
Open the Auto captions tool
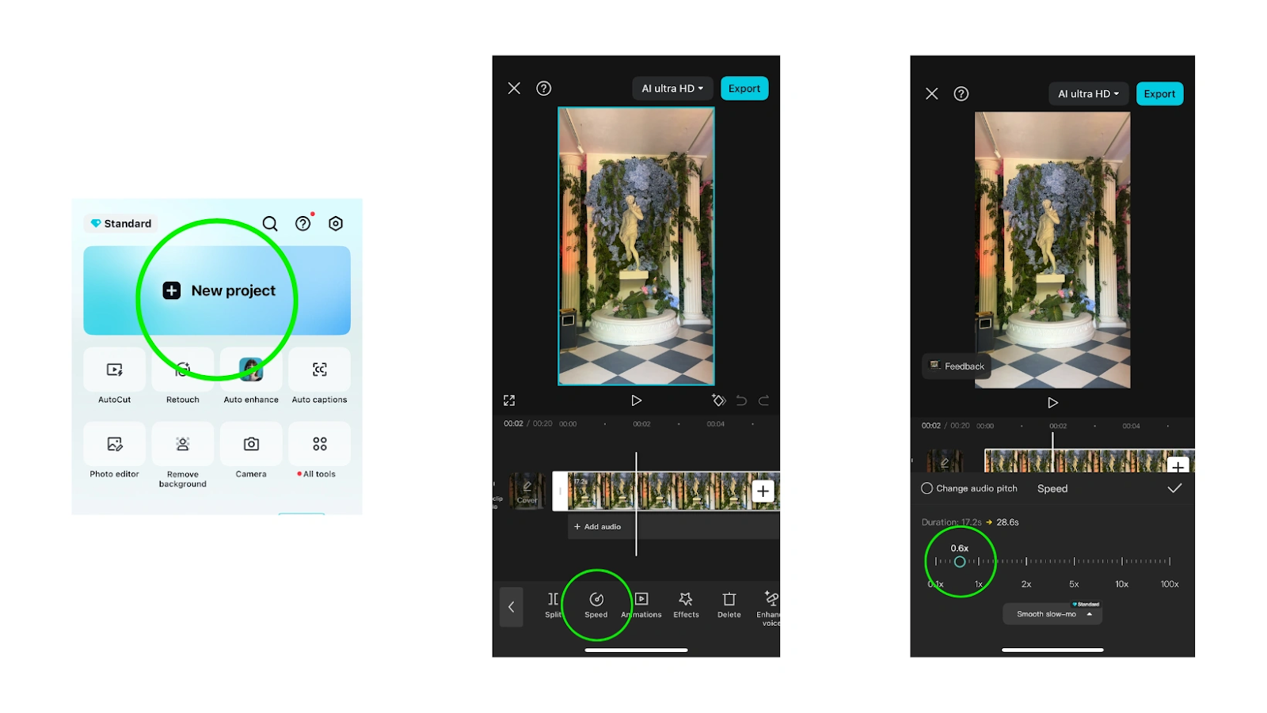pyautogui.click(x=319, y=377)
